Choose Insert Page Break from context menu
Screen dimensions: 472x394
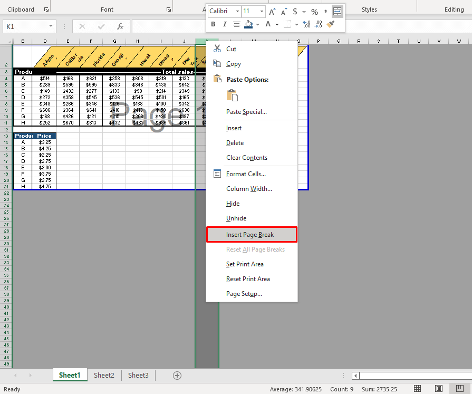(x=252, y=234)
